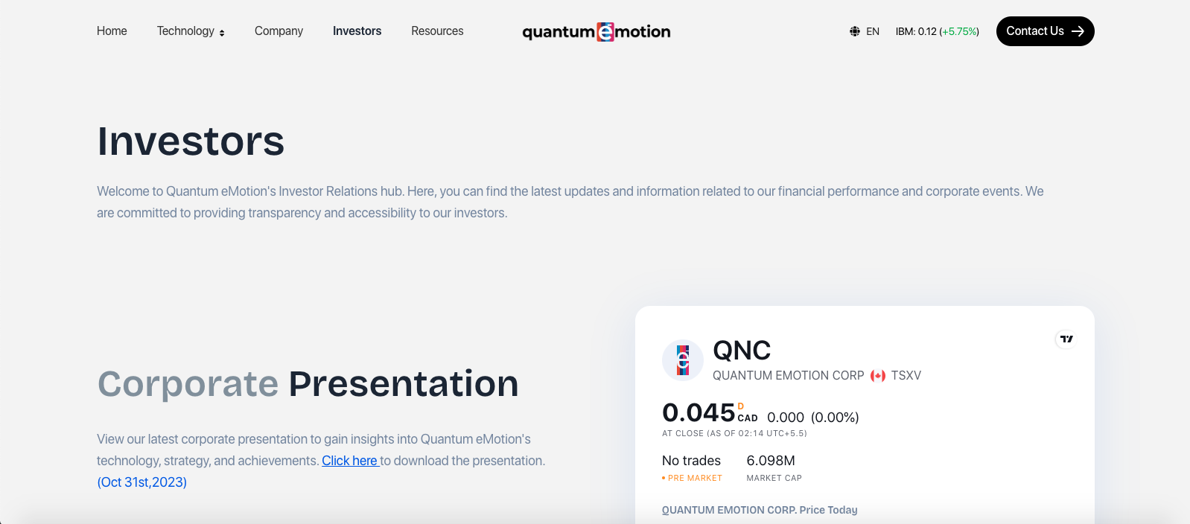Expand the Technology dropdown menu

tap(190, 31)
